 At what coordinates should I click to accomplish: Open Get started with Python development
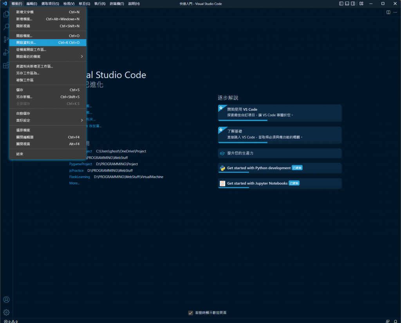tap(280, 168)
